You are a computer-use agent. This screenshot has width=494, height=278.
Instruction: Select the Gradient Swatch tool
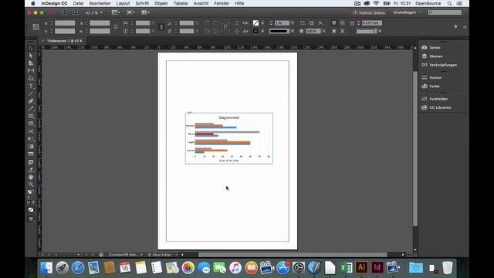tap(31, 147)
